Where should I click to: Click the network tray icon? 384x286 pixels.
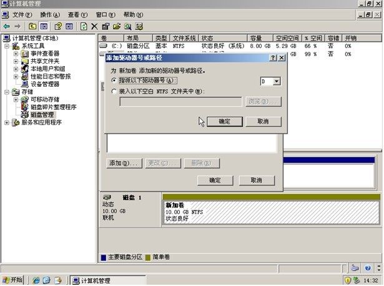point(357,280)
